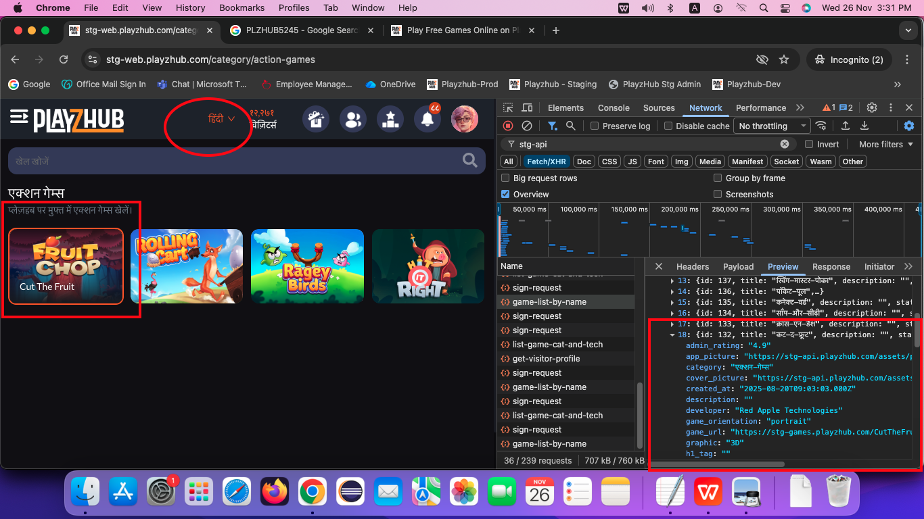Click the notification bell icon
The image size is (924, 519).
[x=428, y=120]
